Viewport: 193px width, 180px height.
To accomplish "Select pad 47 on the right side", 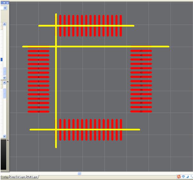I will coord(141,51).
